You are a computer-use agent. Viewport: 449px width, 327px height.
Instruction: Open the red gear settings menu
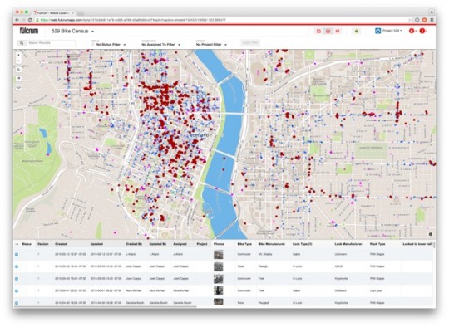[x=412, y=31]
